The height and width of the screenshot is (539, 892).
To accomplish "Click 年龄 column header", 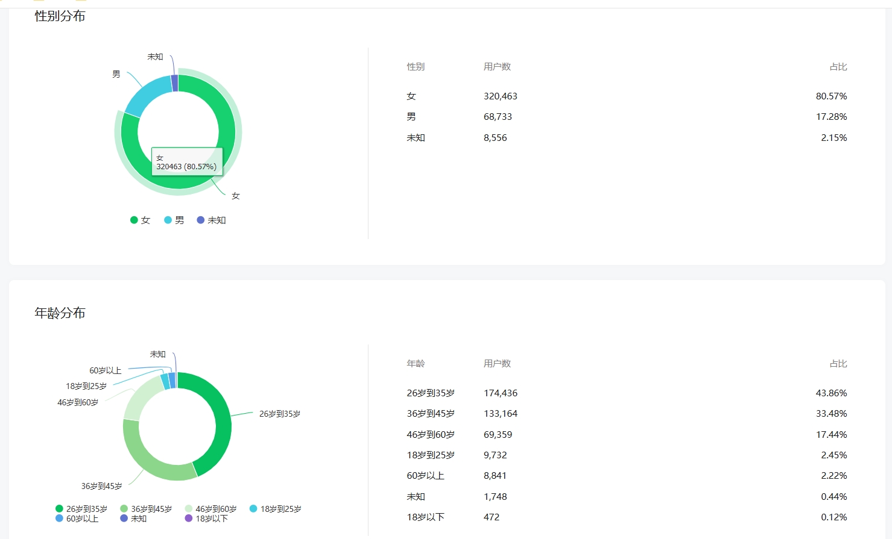I will pyautogui.click(x=416, y=364).
